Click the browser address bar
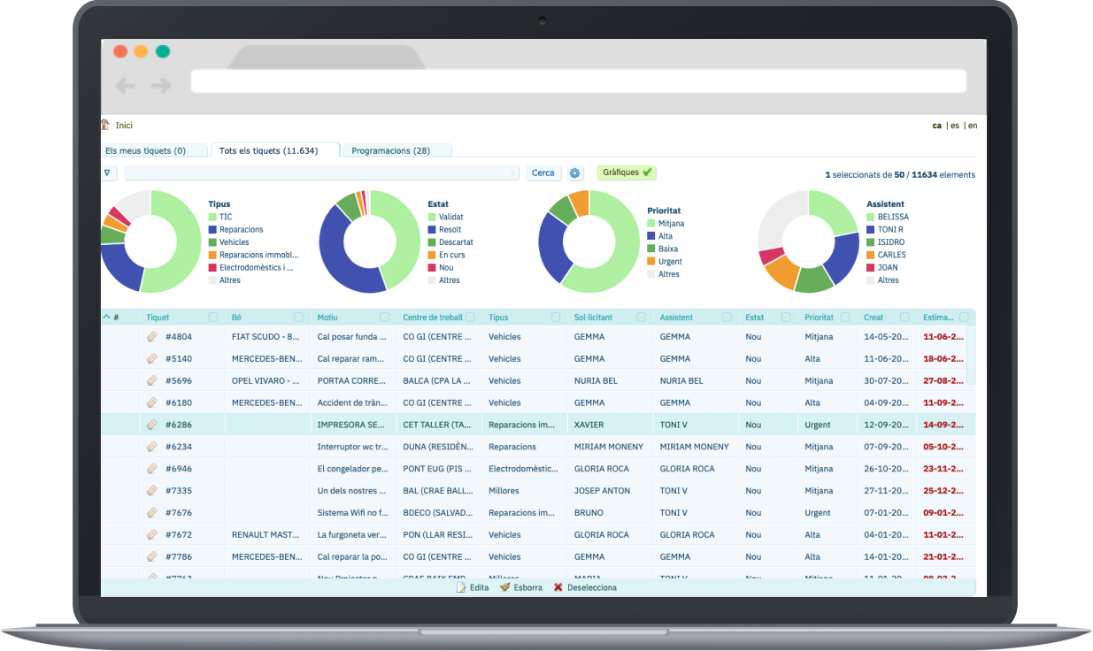Image resolution: width=1093 pixels, height=651 pixels. tap(579, 81)
